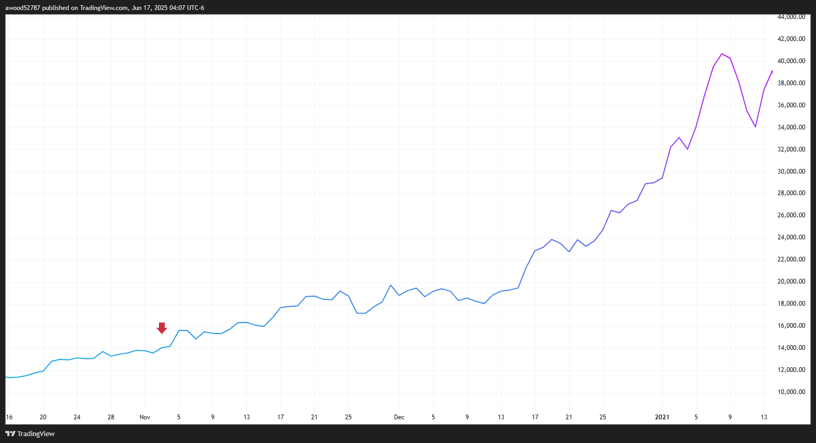Click the awood52787 published header text
Screen dimensions: 816x443
click(104, 8)
